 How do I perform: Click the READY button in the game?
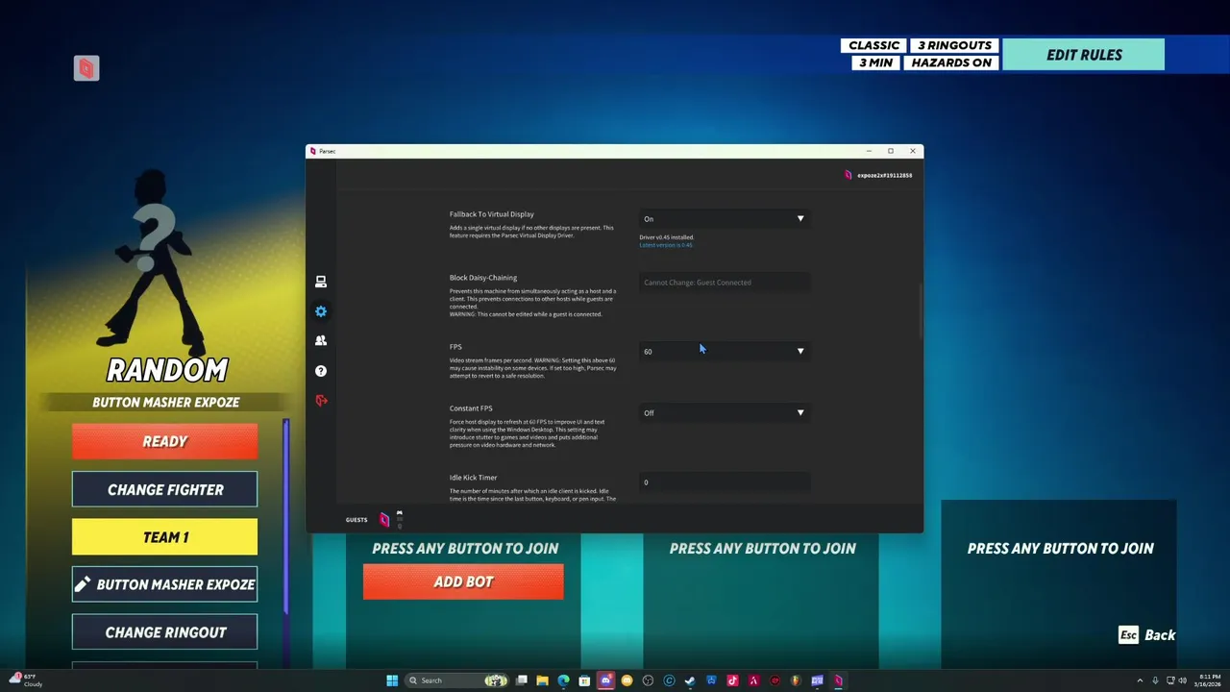(164, 442)
